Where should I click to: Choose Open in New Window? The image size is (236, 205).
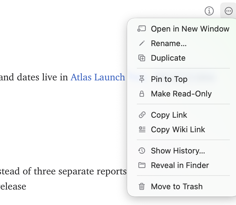pos(183,29)
